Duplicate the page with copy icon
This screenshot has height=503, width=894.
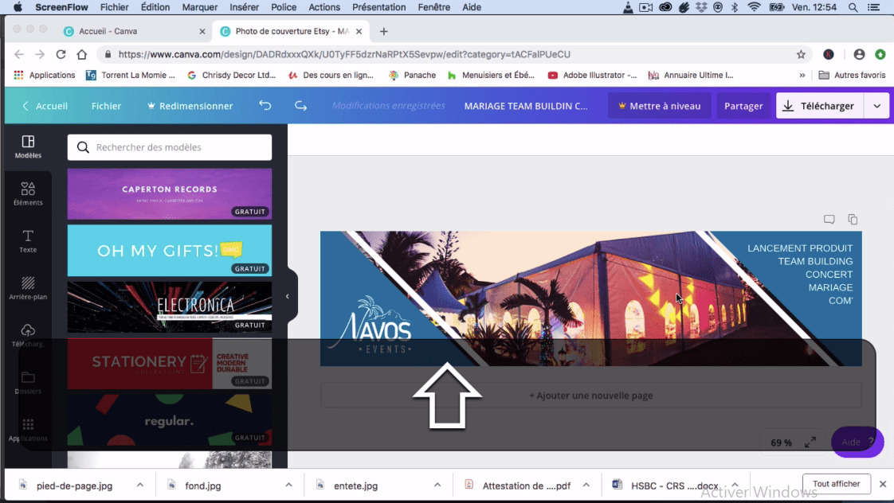(853, 220)
